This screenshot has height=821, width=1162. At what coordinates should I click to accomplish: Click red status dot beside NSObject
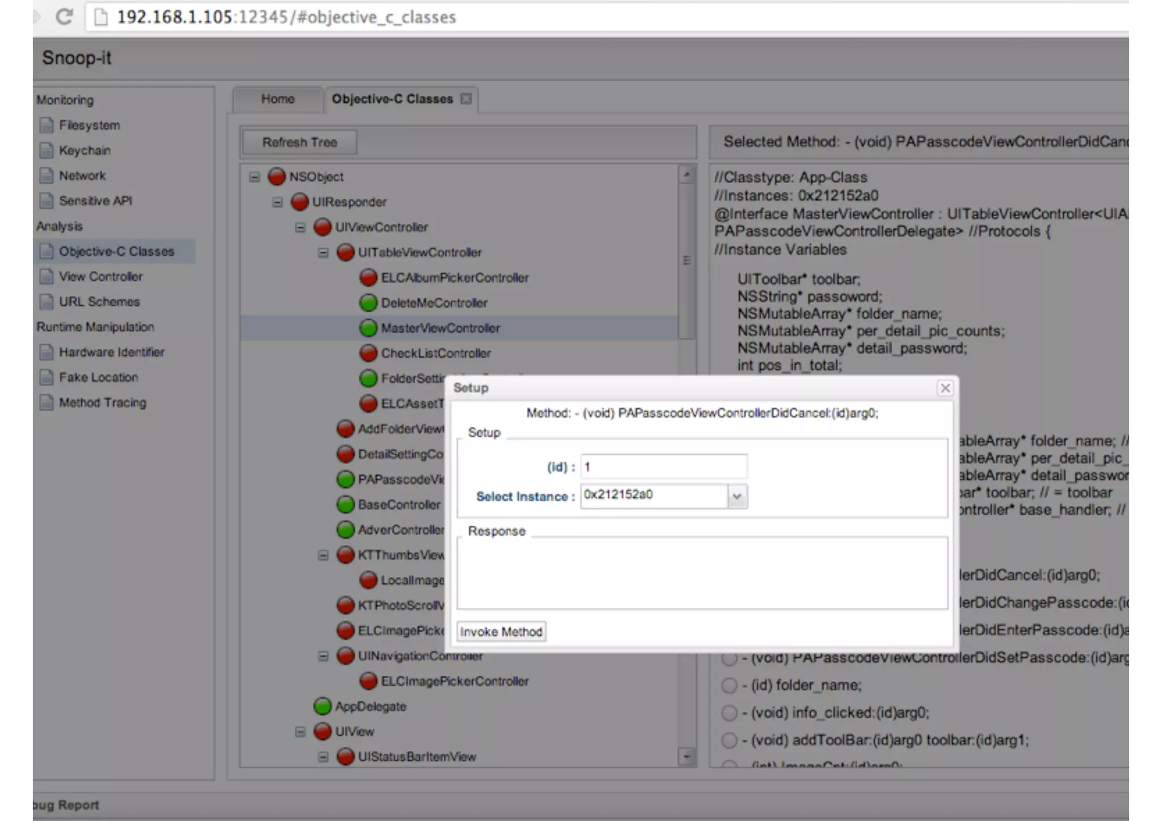[276, 176]
